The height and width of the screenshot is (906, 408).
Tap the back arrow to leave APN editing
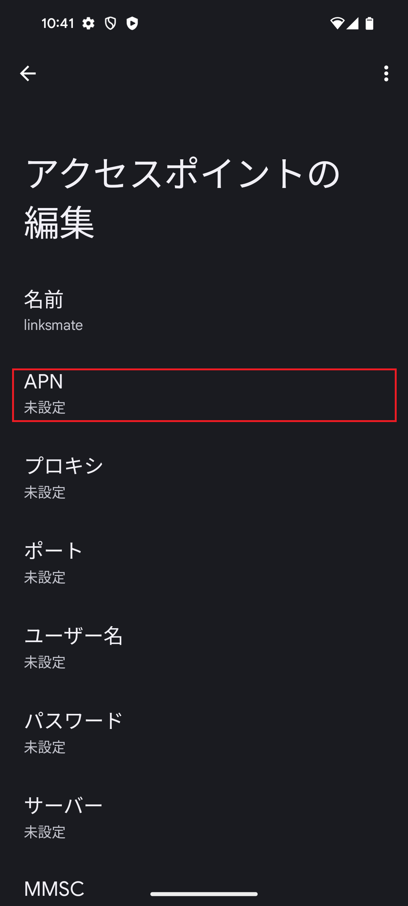(x=27, y=73)
